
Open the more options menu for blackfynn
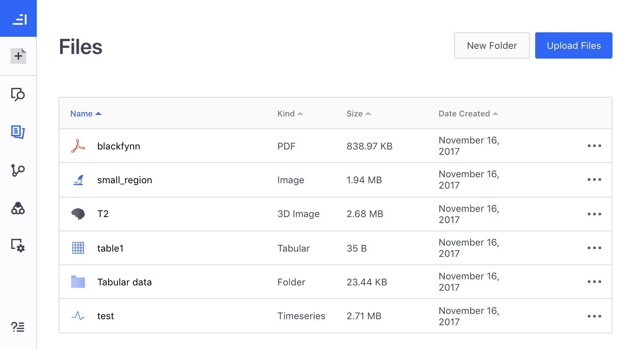pyautogui.click(x=594, y=146)
